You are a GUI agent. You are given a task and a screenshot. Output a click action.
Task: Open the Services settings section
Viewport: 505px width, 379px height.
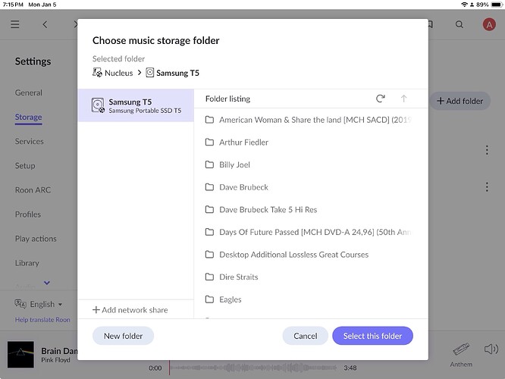[30, 142]
